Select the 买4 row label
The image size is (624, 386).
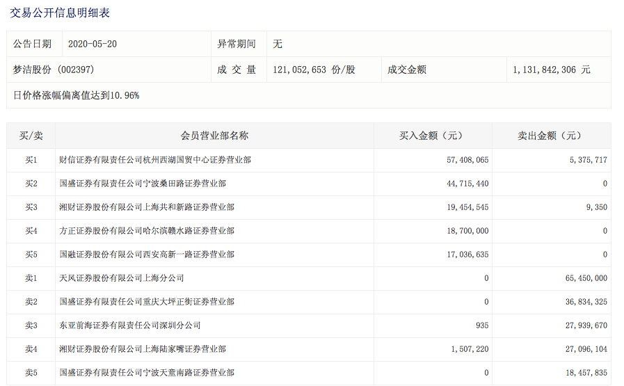pyautogui.click(x=31, y=231)
